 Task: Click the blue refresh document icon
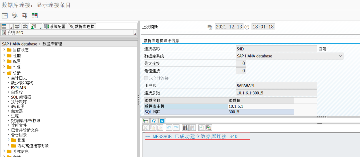point(154,121)
